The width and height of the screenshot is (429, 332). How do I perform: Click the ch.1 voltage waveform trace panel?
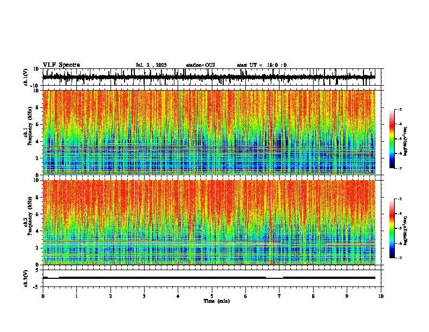pyautogui.click(x=212, y=77)
